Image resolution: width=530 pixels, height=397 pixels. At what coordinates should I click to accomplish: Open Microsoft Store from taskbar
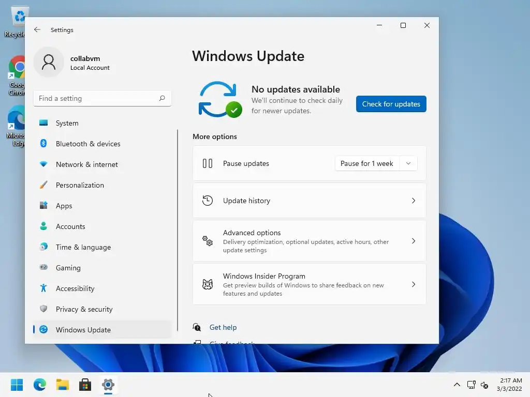pyautogui.click(x=85, y=385)
